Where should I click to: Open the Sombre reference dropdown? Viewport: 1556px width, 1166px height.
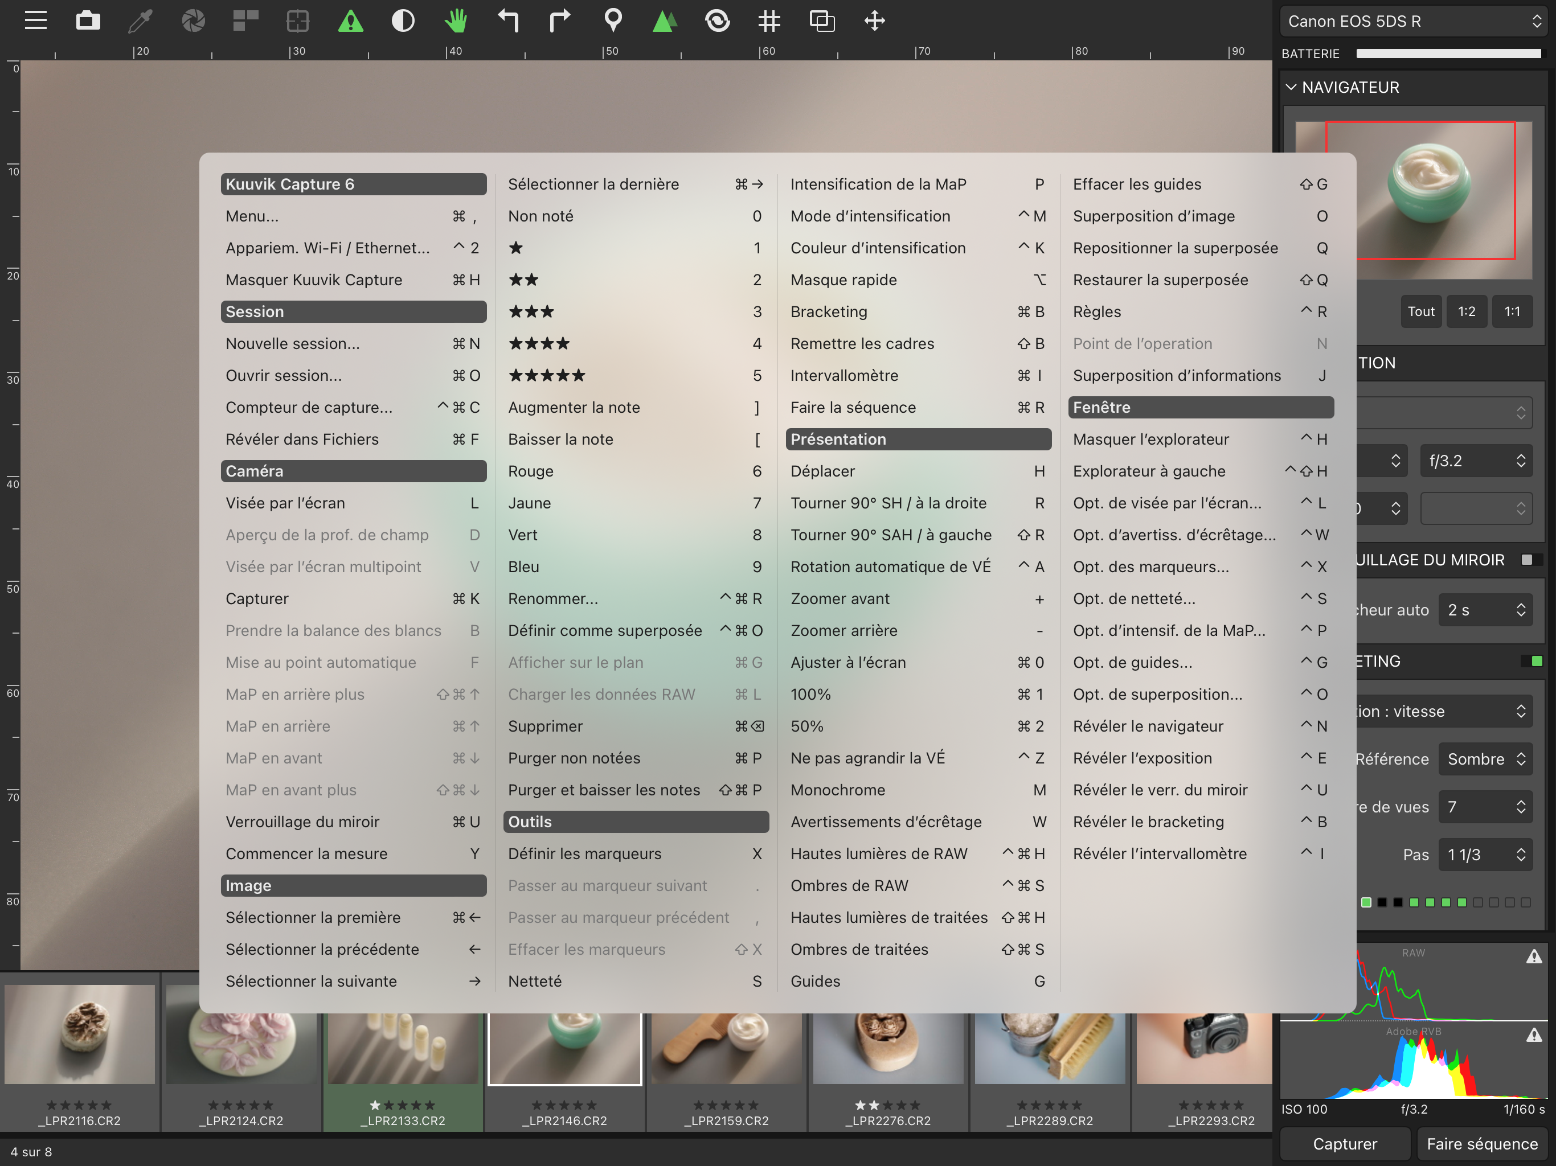click(x=1485, y=759)
